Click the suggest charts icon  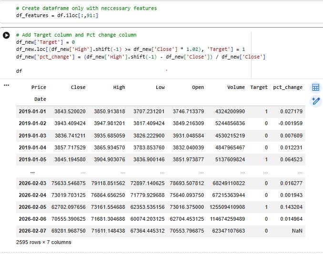click(x=315, y=101)
